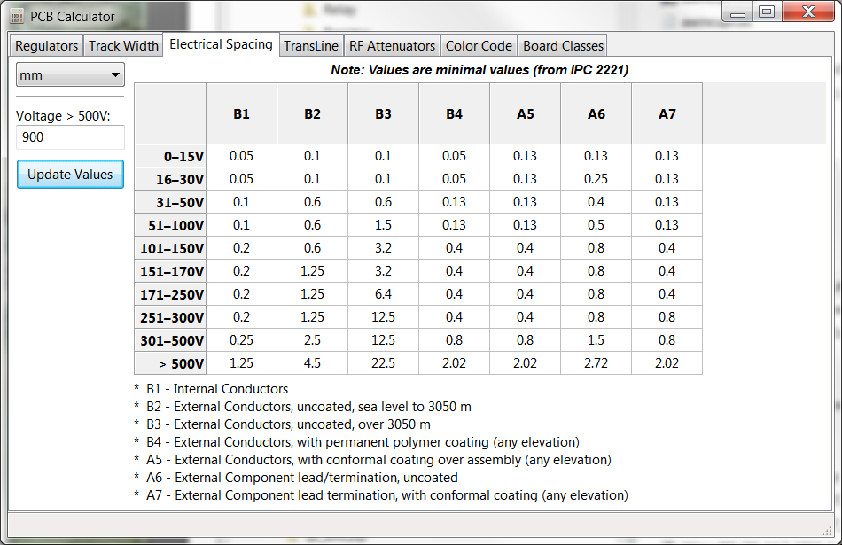842x545 pixels.
Task: Select the 171–250V row header
Action: pos(170,295)
